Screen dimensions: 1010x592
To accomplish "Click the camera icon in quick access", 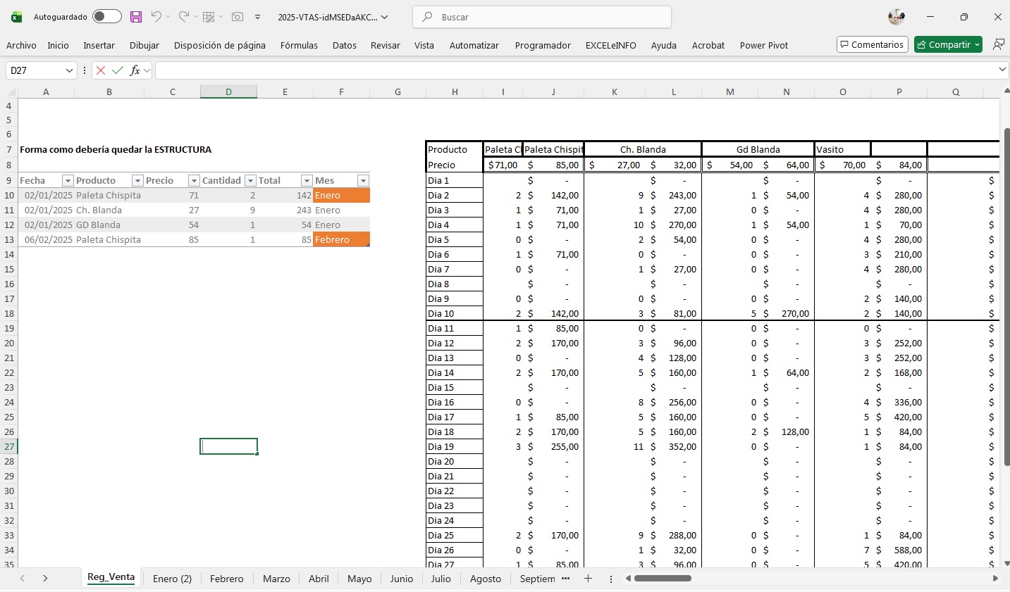I will [x=238, y=17].
